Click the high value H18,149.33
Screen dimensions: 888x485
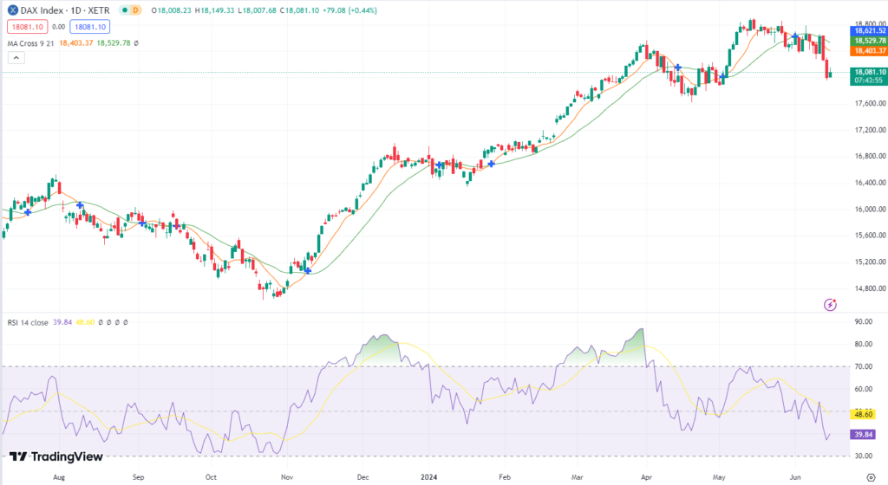(214, 10)
